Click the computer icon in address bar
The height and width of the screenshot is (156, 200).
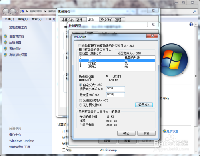coord(23,11)
